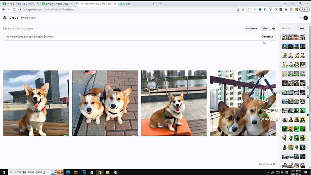Click the Surprise me button
This screenshot has height=175, width=311.
pos(252,28)
